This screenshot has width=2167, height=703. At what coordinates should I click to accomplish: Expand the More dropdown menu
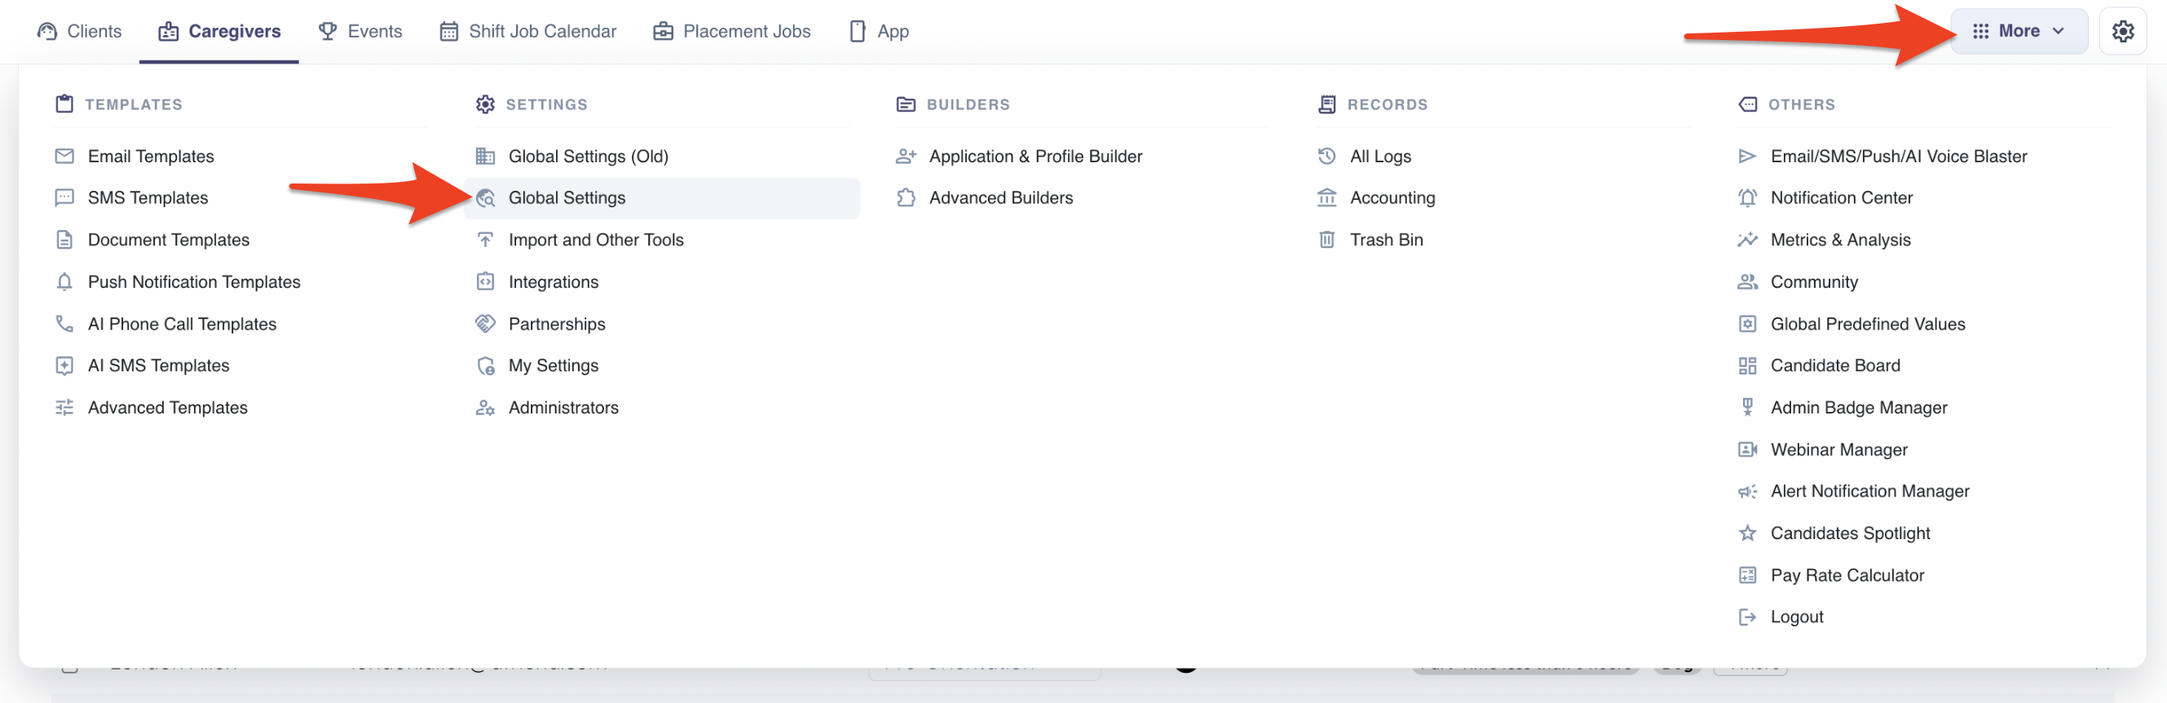tap(2019, 31)
